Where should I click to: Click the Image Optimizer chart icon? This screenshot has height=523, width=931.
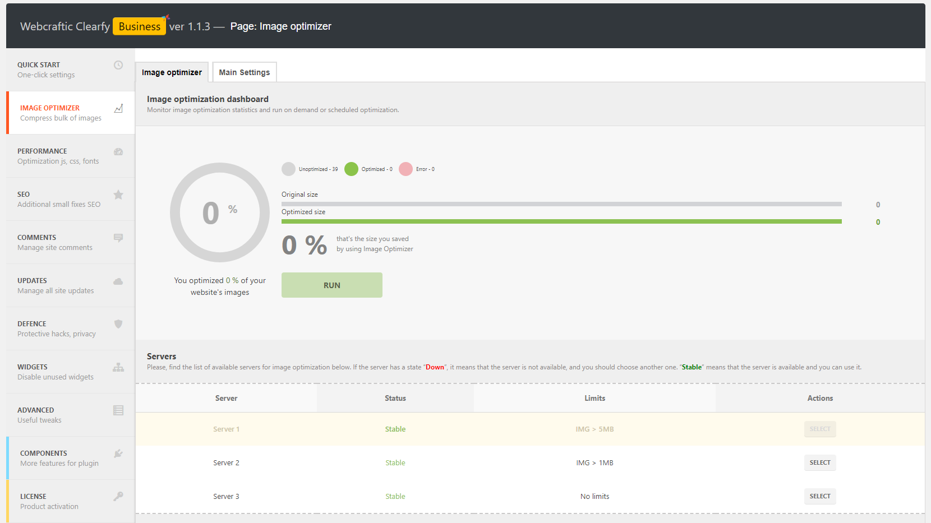coord(118,108)
